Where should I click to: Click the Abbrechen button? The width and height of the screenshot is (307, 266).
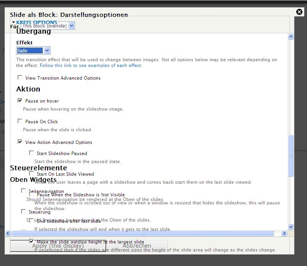tap(137, 246)
